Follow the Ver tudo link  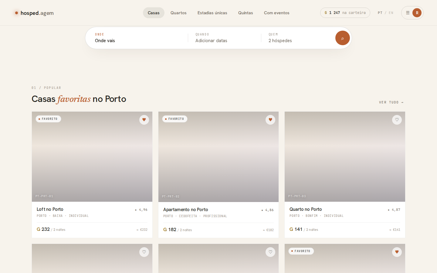pos(391,103)
